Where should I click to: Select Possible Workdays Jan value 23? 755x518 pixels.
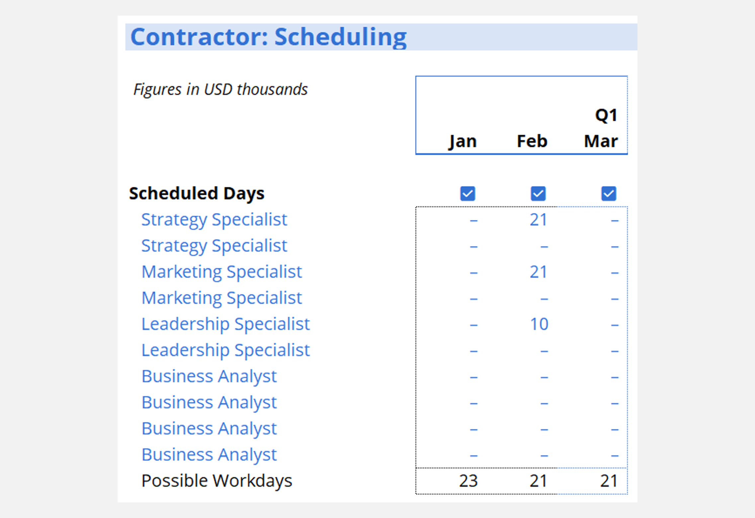(x=468, y=481)
